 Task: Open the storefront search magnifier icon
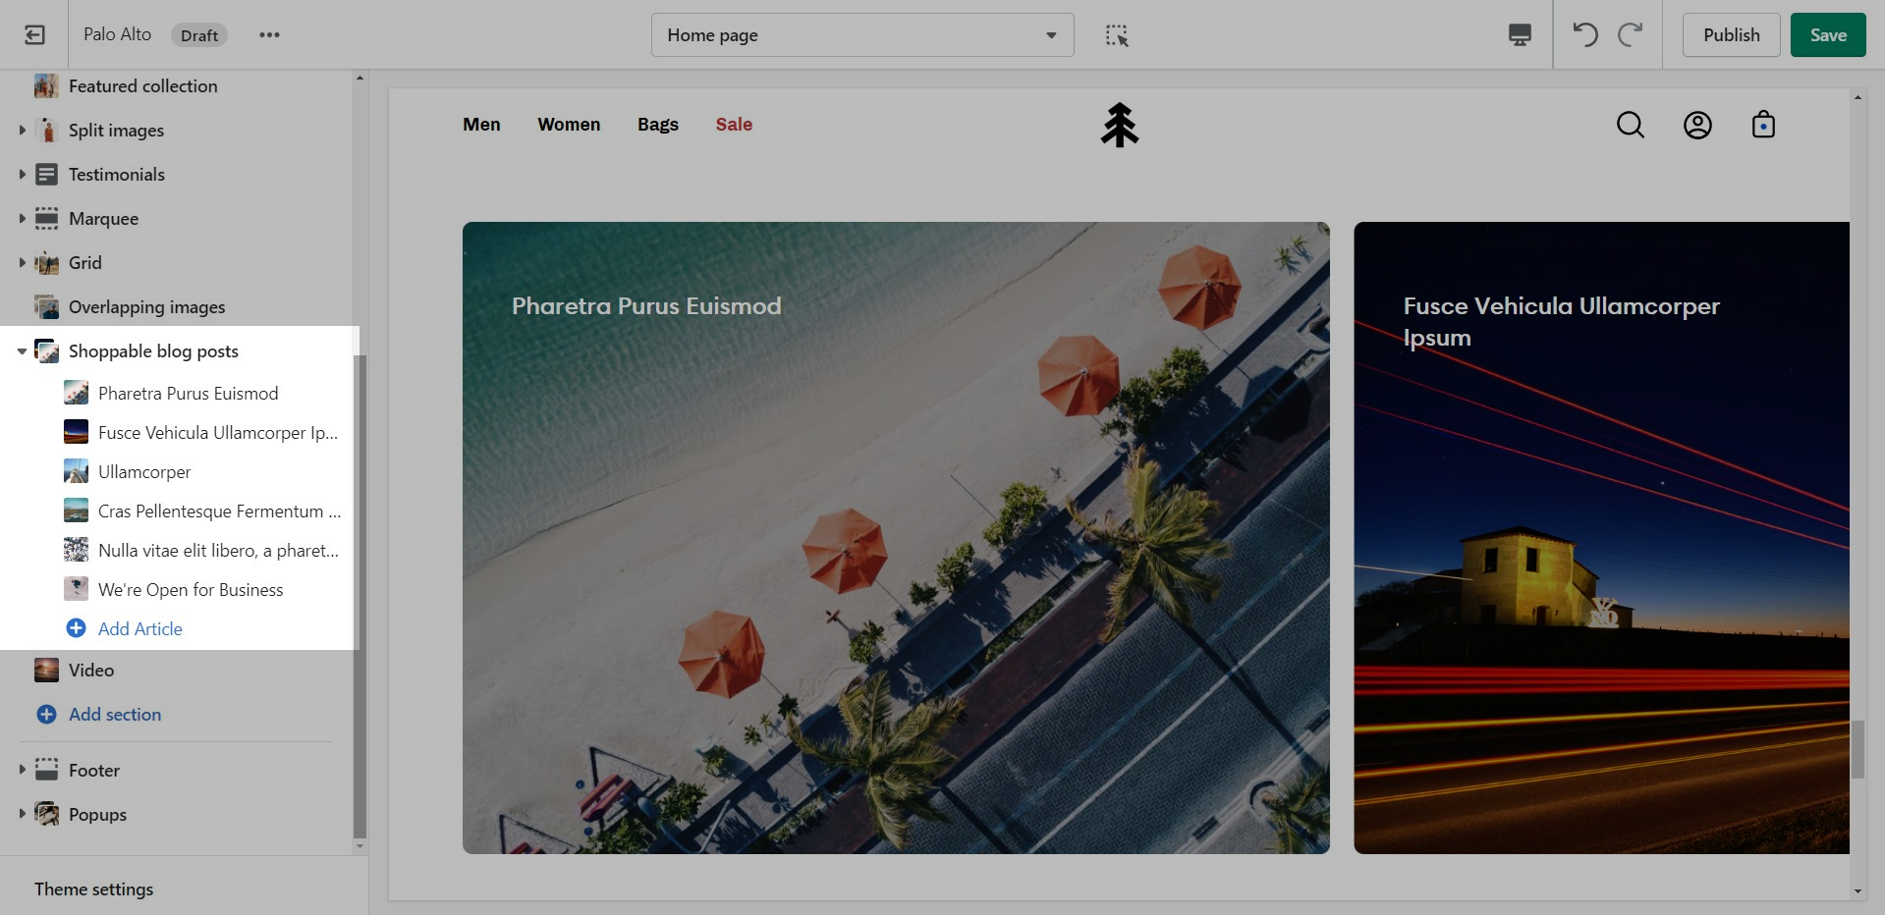pos(1630,125)
